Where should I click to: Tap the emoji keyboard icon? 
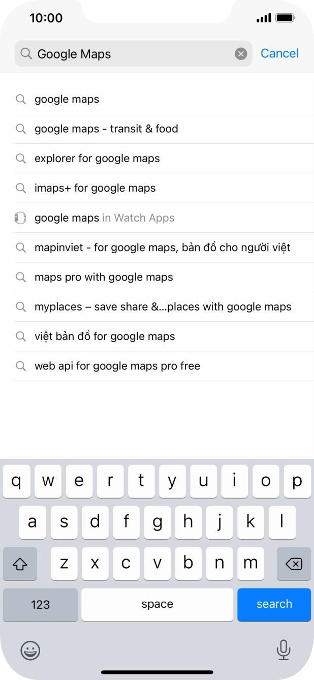[30, 650]
